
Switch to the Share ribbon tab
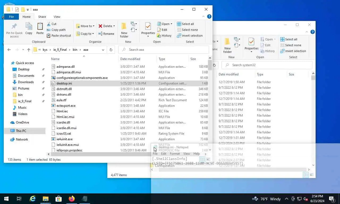coord(42,17)
